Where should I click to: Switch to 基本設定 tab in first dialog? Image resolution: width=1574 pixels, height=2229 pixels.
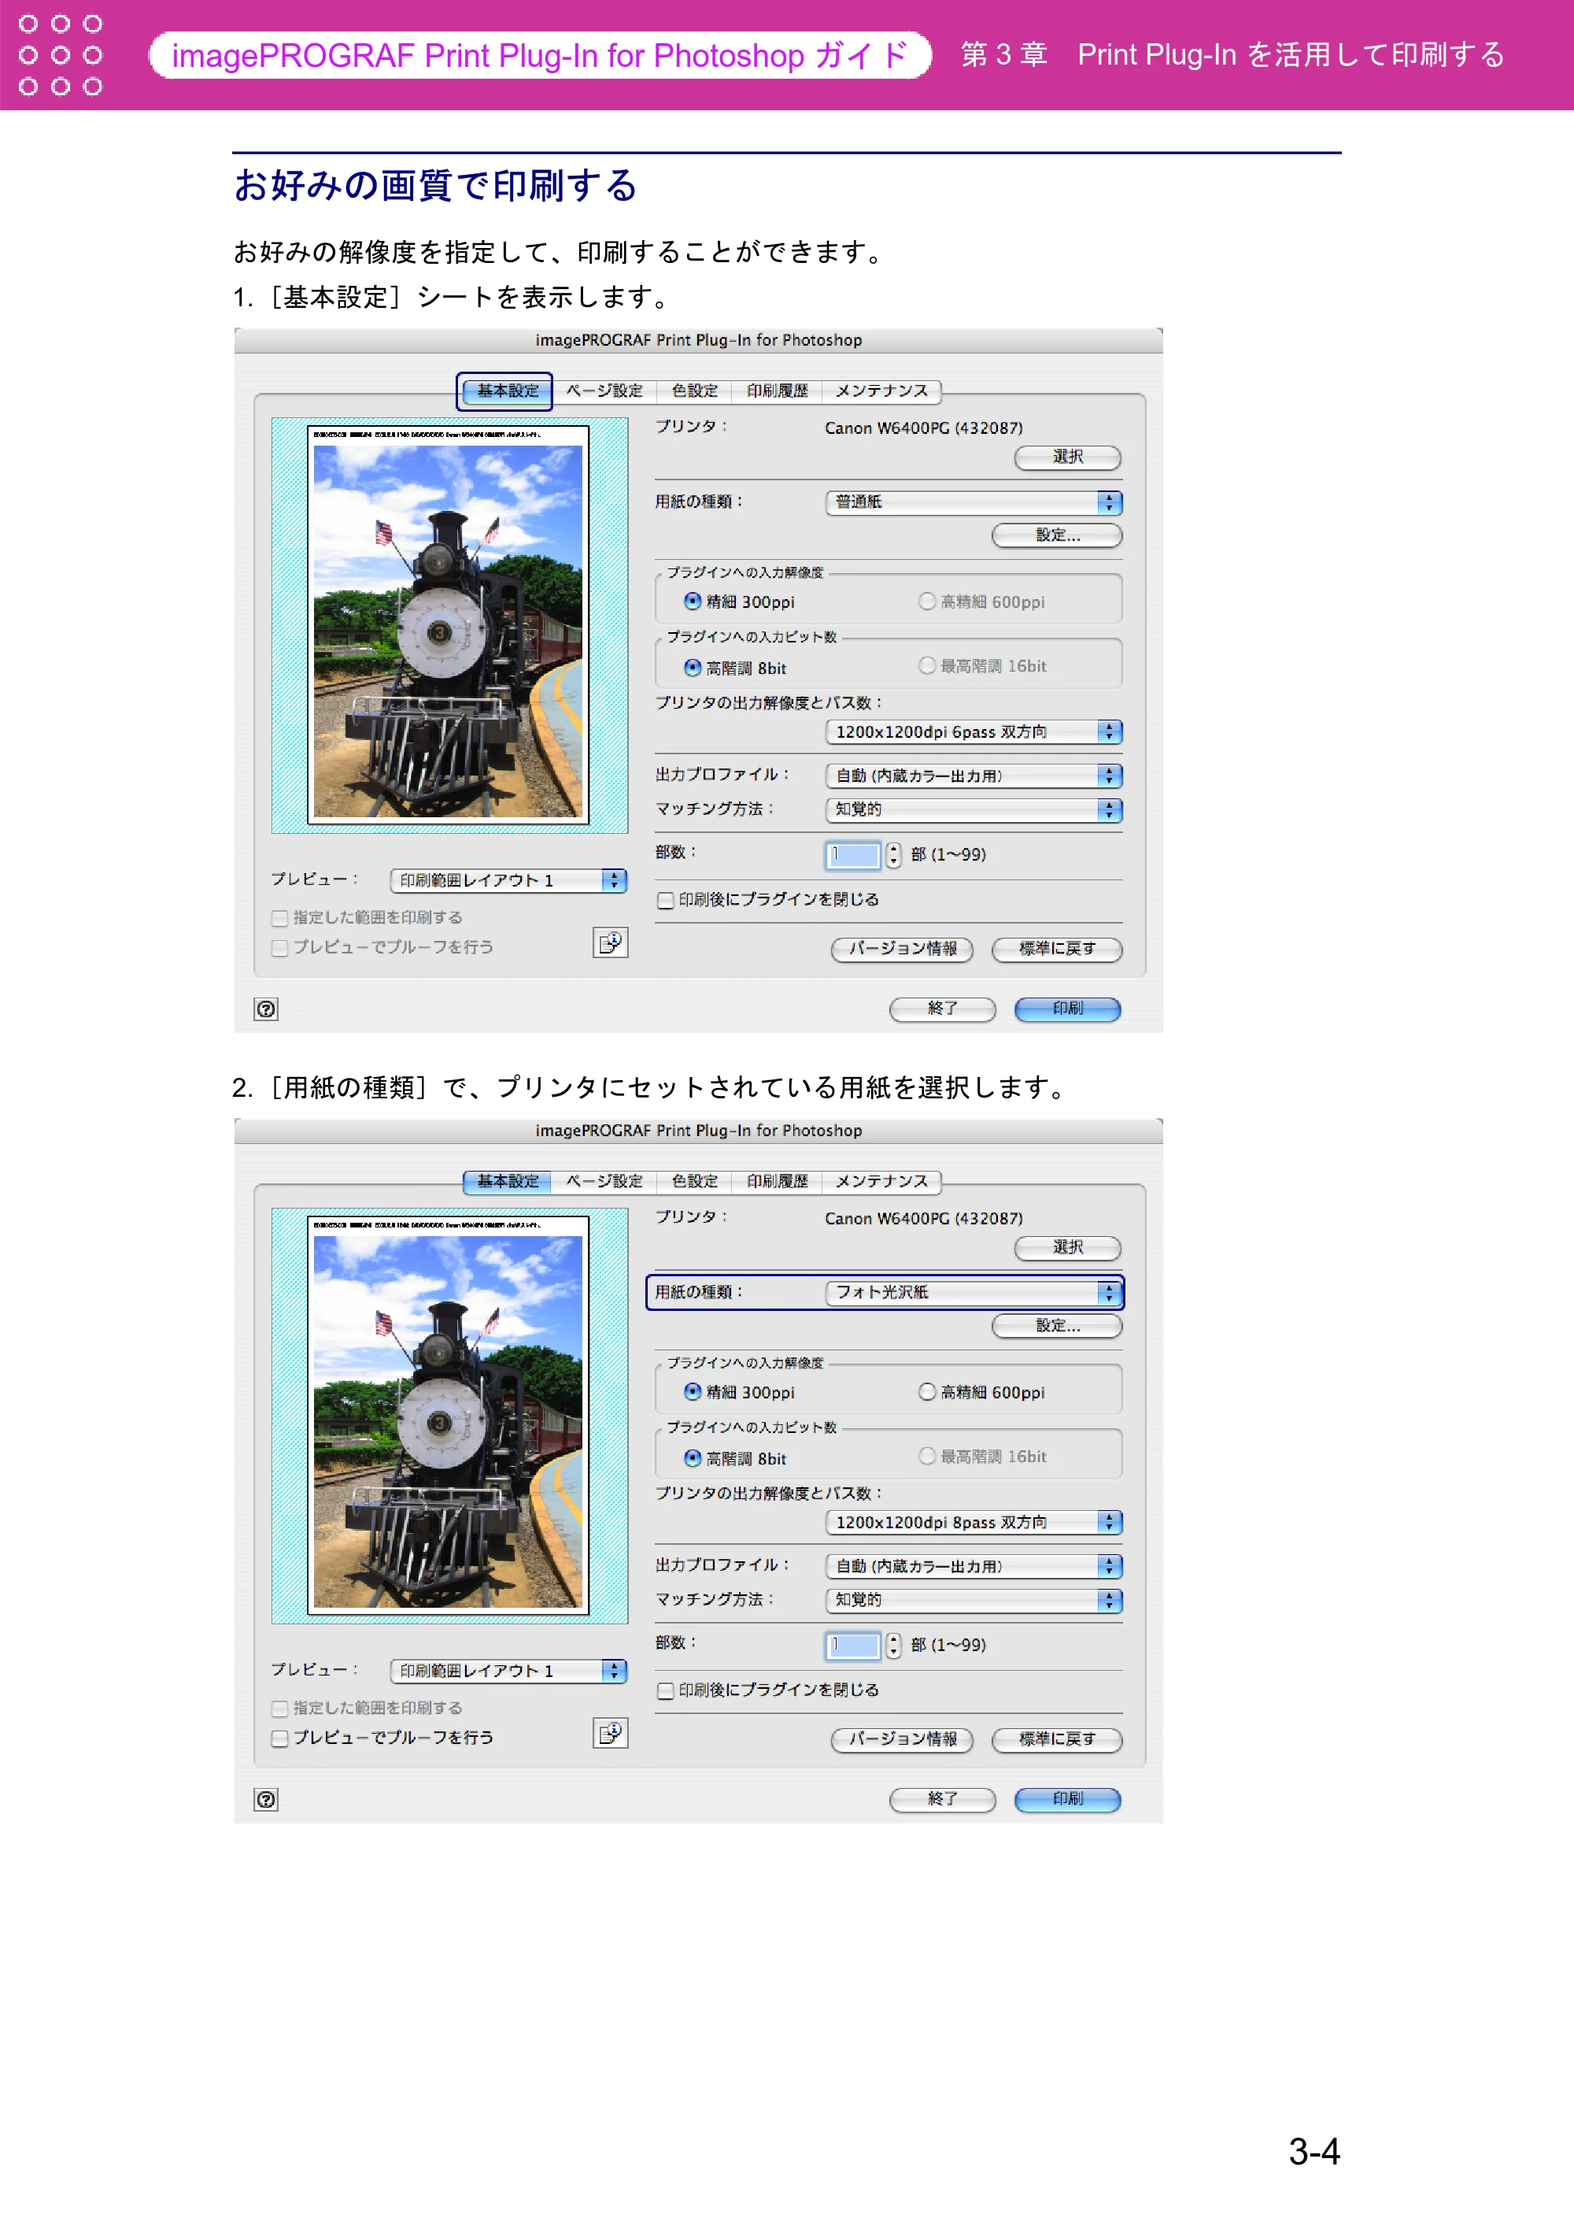(507, 391)
